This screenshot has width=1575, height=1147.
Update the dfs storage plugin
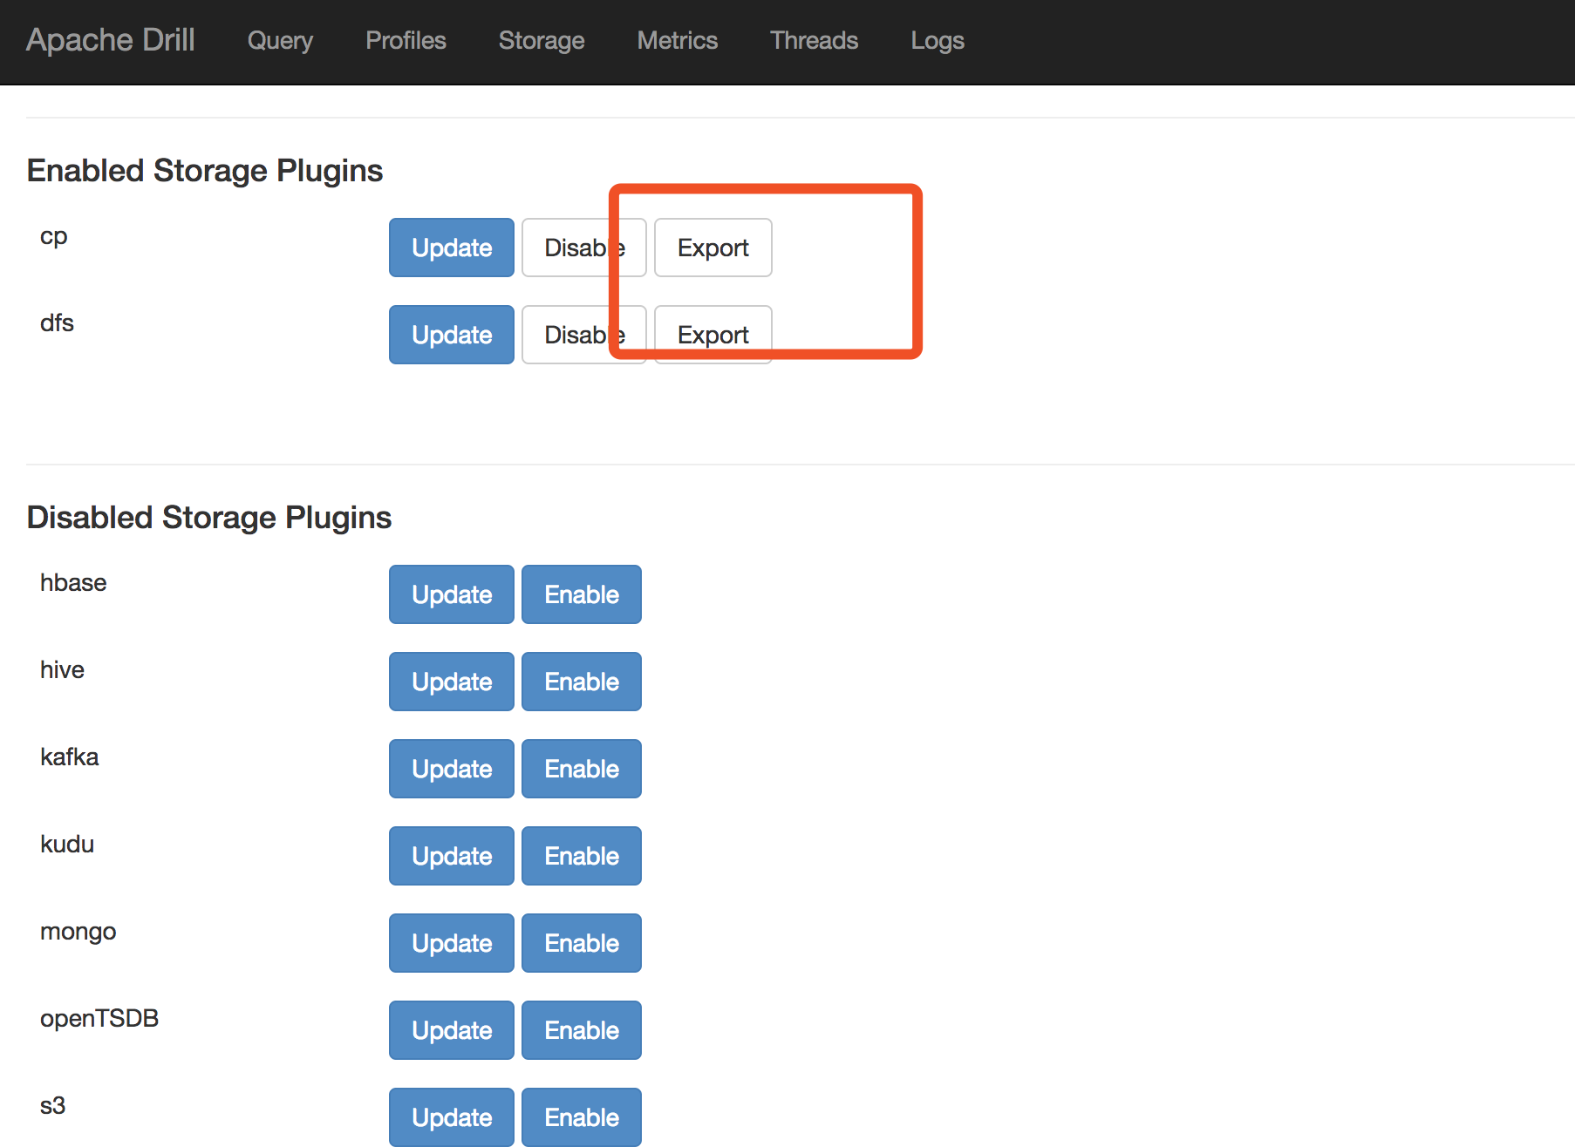pos(452,335)
